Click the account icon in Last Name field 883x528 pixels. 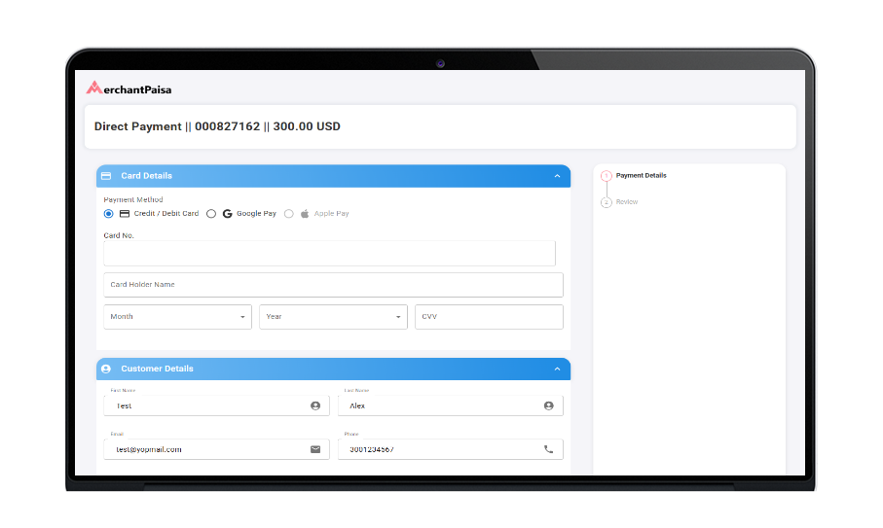[548, 405]
